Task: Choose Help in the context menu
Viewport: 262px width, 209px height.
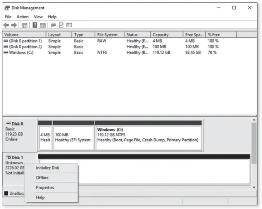Action: pos(51,197)
